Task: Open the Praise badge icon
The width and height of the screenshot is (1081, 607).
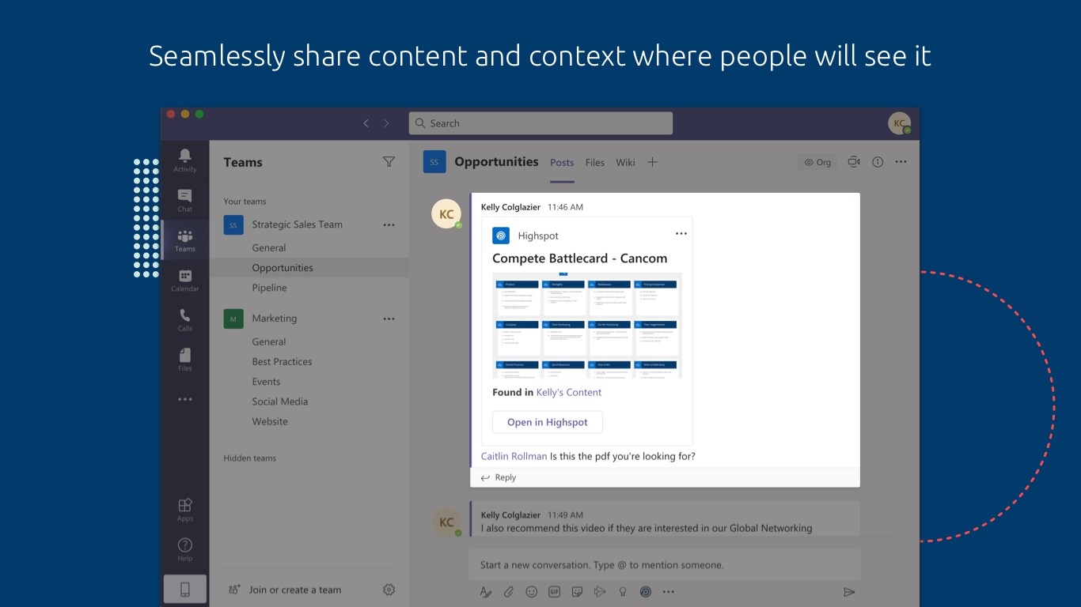Action: [x=623, y=591]
